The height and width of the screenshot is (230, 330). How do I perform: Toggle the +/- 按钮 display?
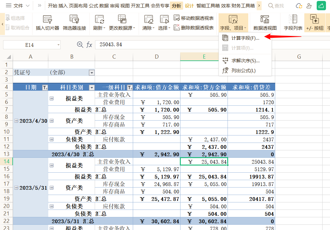[x=315, y=23]
